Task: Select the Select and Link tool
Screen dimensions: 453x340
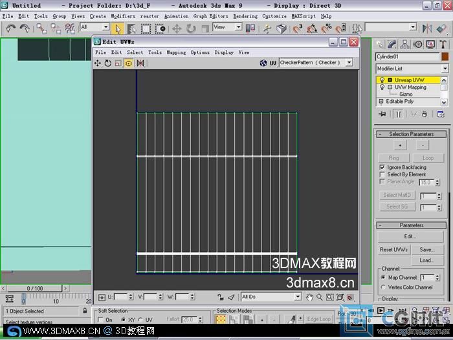Action: pos(41,28)
